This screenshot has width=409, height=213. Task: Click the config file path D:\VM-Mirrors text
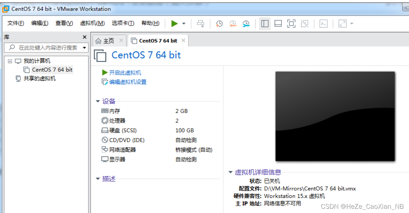[310, 188]
